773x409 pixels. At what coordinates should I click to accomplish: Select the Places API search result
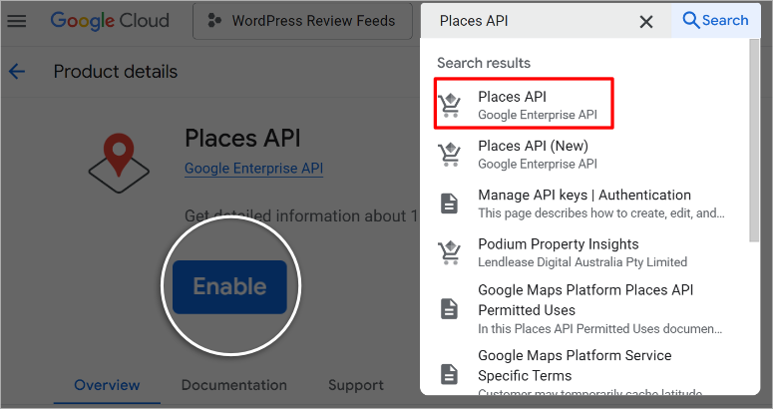point(524,104)
